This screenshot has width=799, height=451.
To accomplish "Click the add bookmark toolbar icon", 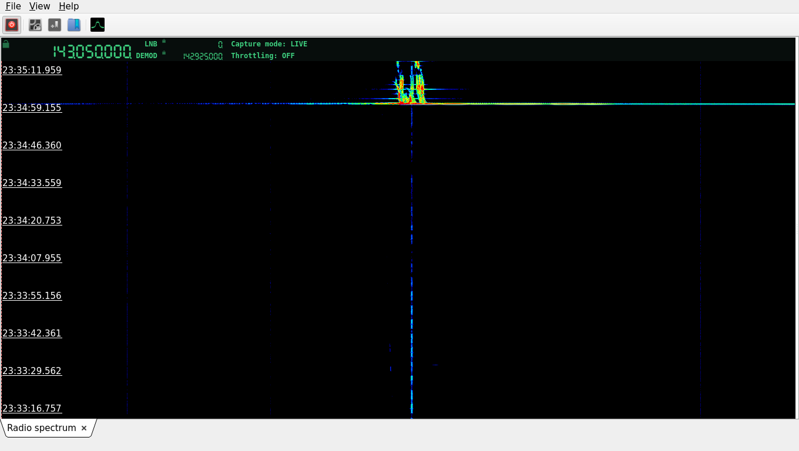I will [55, 25].
